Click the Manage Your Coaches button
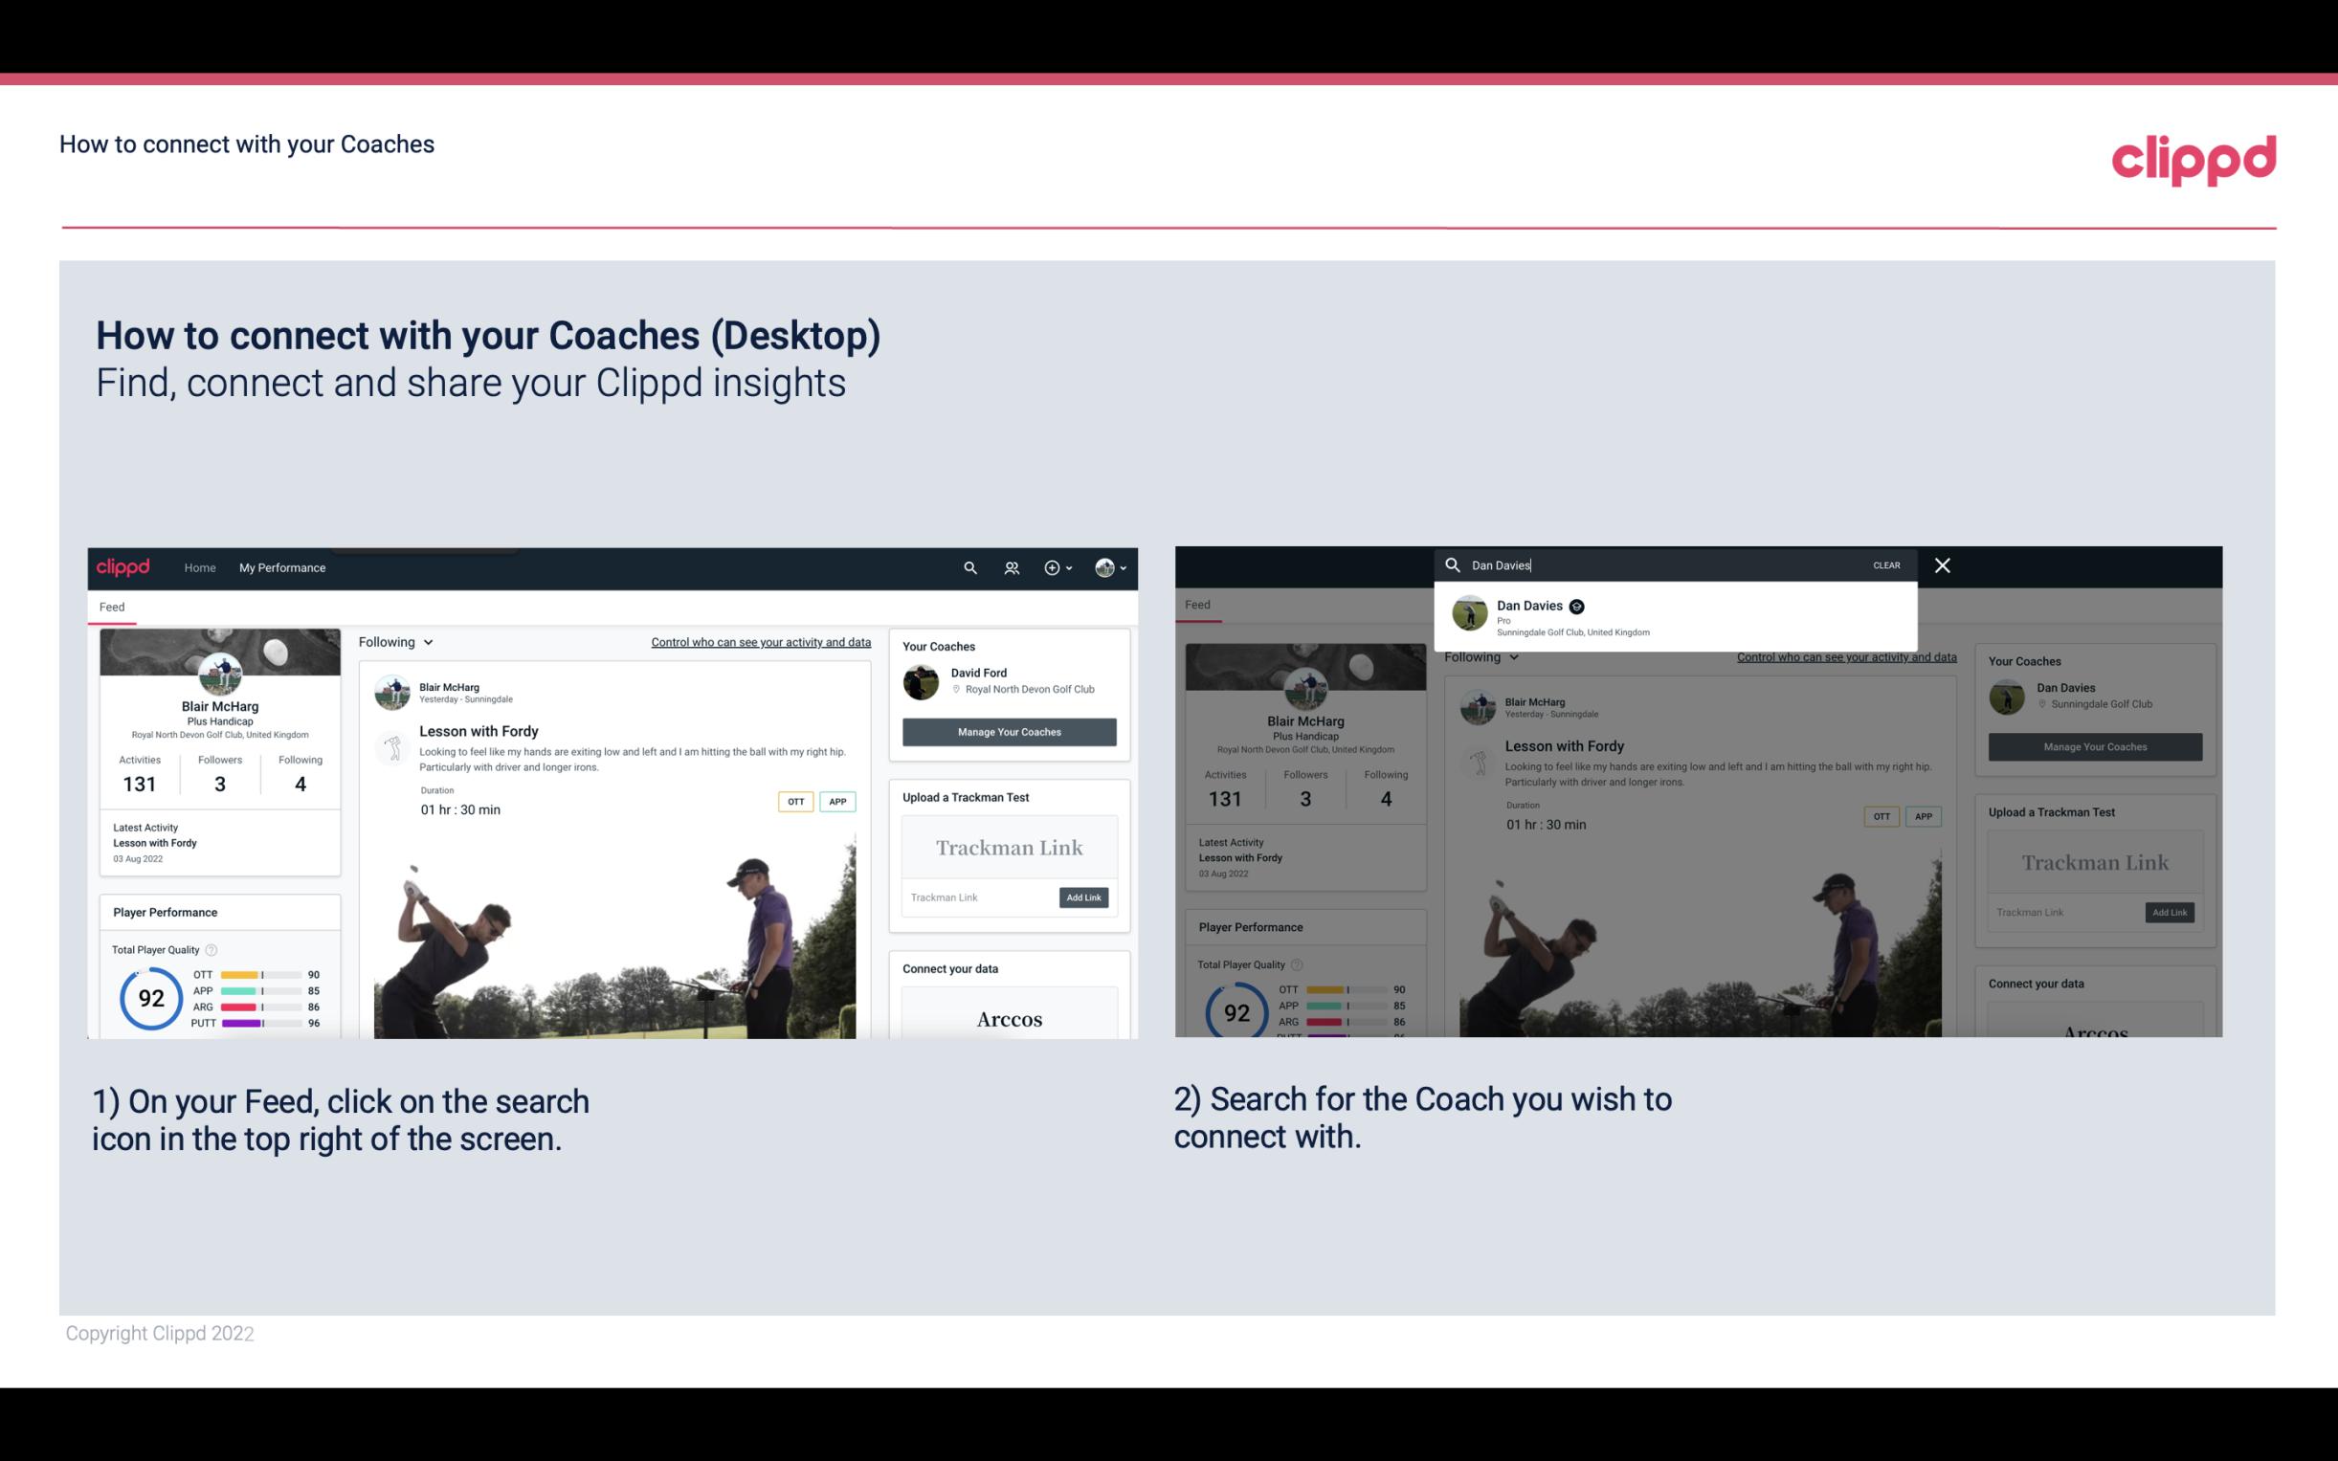 pos(1009,731)
